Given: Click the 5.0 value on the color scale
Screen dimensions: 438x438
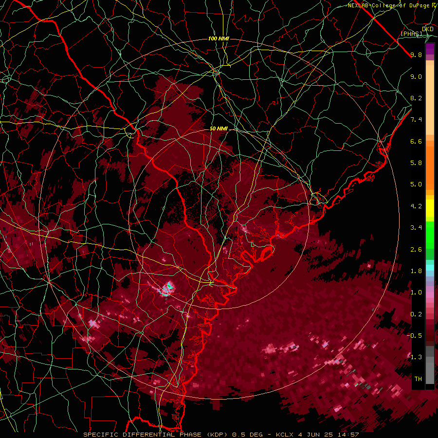Looking at the screenshot, I should (x=416, y=184).
